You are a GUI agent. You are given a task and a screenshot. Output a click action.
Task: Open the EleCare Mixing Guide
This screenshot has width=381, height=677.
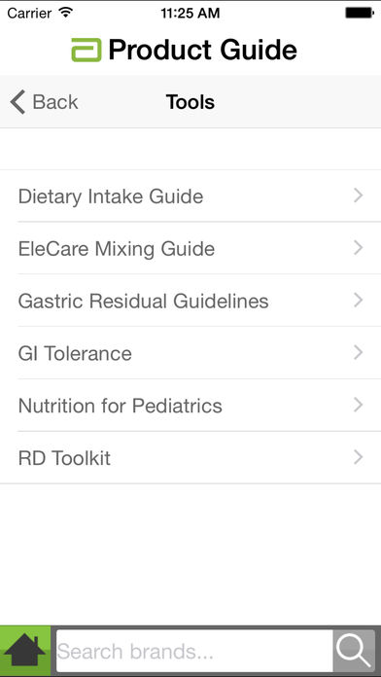tap(190, 248)
